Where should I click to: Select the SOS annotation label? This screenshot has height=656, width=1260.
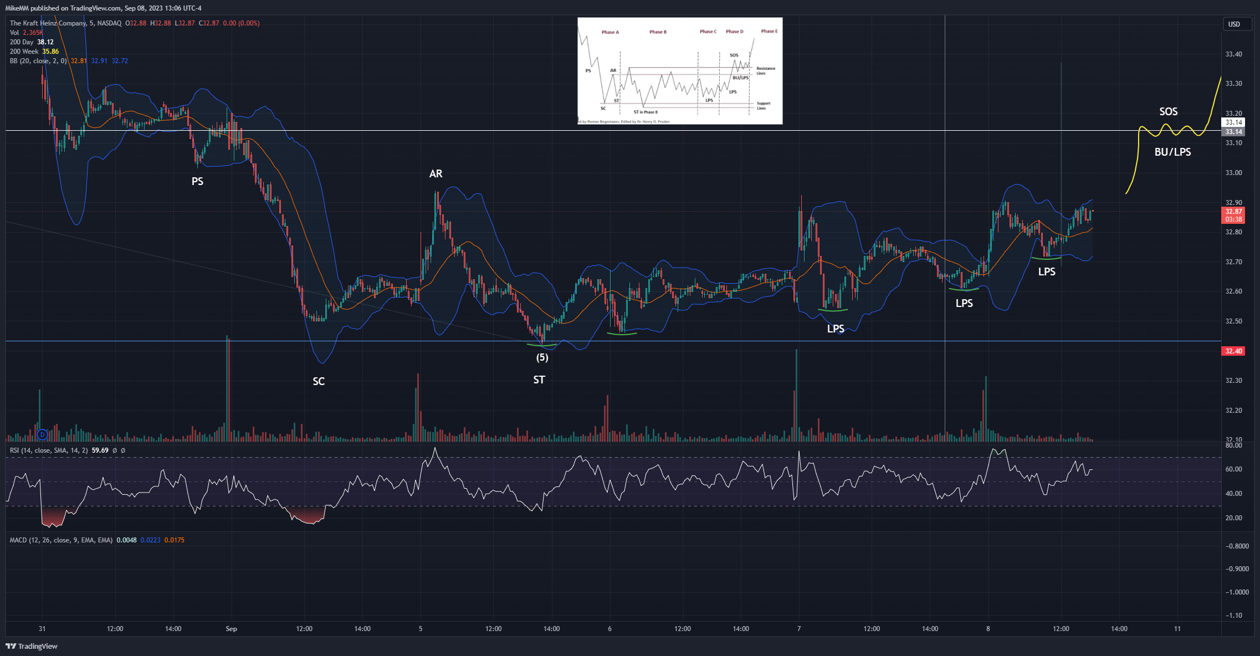tap(1169, 112)
